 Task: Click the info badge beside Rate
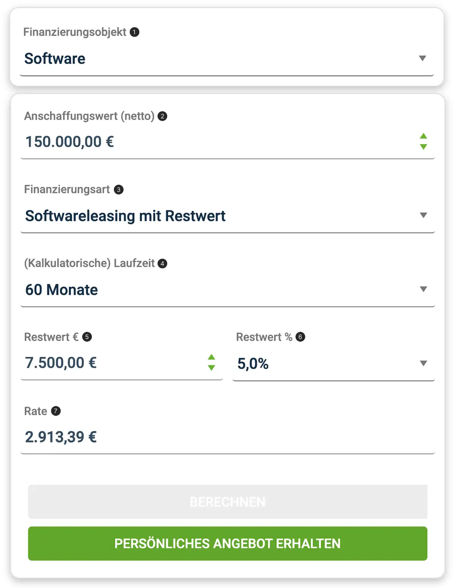coord(55,411)
